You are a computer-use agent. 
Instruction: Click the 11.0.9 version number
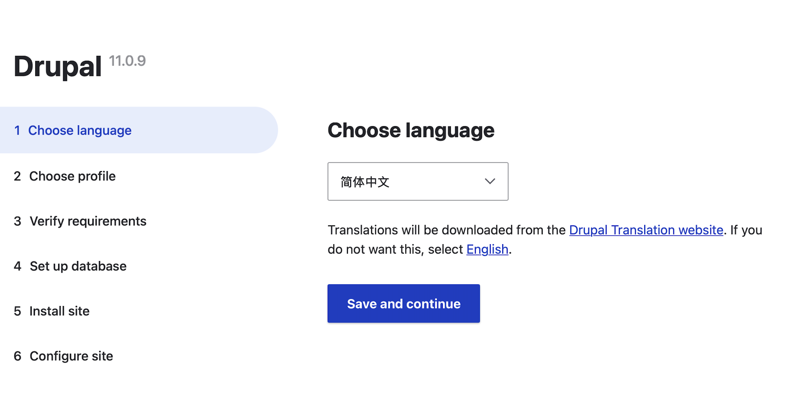pos(127,61)
